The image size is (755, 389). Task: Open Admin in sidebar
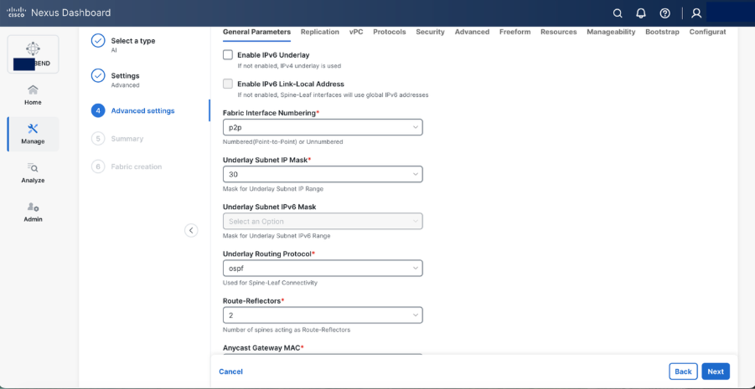point(33,212)
